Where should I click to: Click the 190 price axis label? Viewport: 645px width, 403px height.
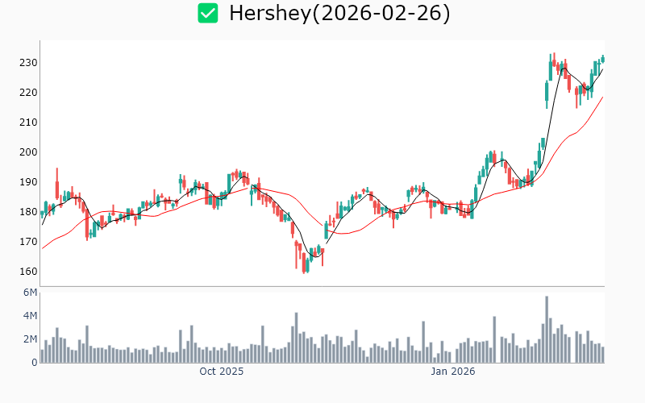tap(27, 182)
